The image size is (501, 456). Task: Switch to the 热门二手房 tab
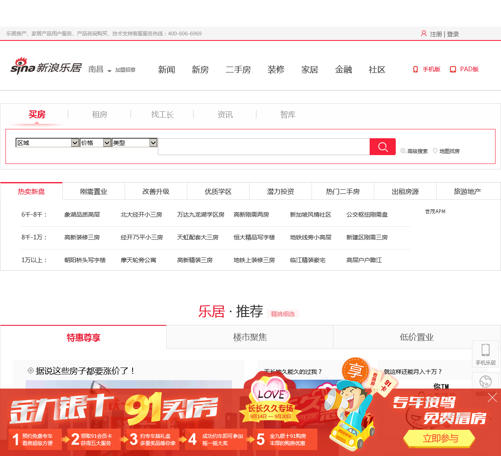point(343,191)
